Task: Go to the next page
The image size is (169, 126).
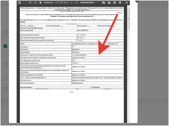Action: click(40, 2)
